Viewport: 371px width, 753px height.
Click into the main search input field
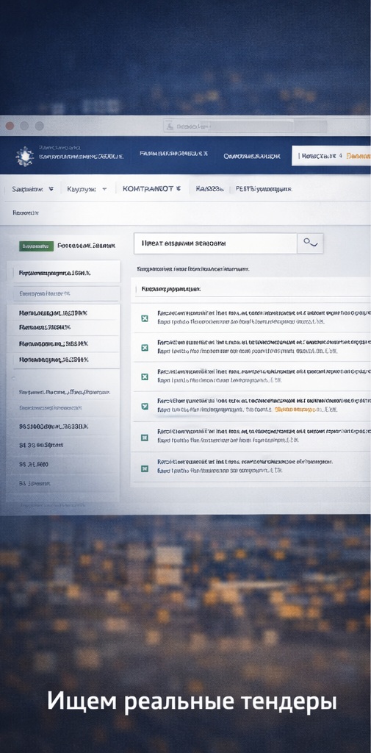coord(215,243)
